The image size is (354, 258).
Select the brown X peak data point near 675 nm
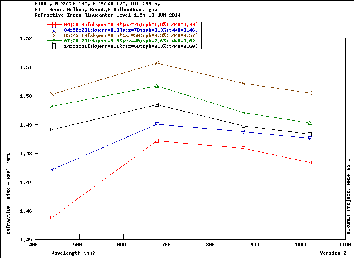[x=157, y=63]
